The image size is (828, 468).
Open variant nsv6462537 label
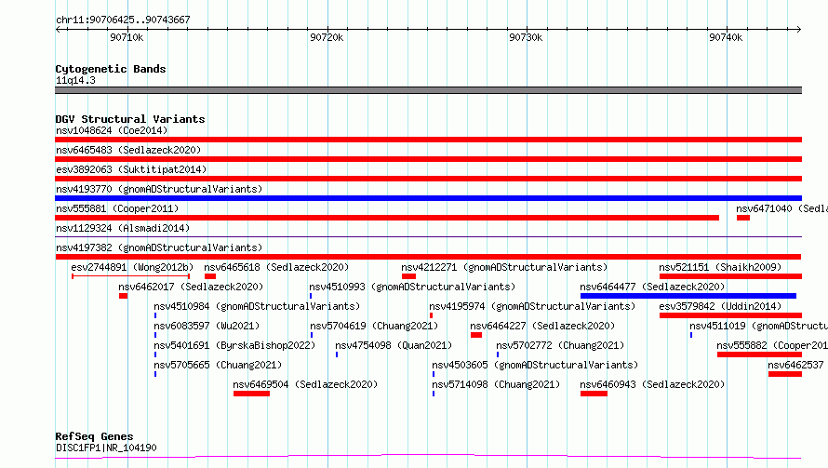pos(795,365)
